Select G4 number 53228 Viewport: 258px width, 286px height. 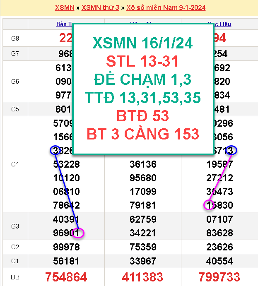(66, 164)
